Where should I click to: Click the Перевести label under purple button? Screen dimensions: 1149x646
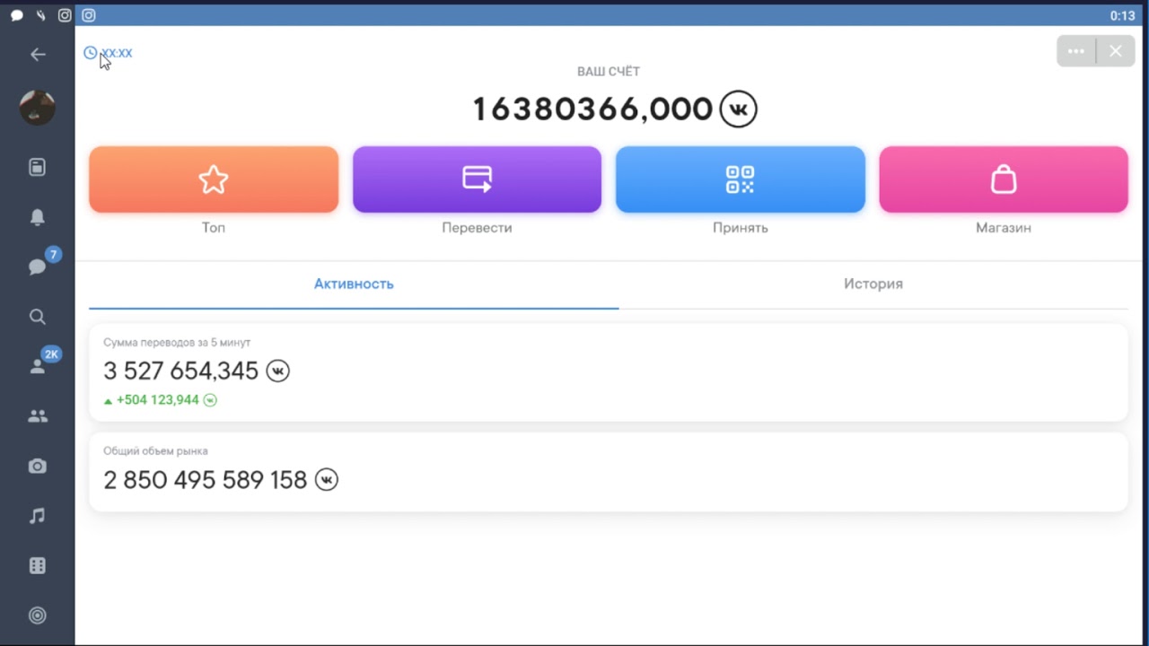click(477, 228)
